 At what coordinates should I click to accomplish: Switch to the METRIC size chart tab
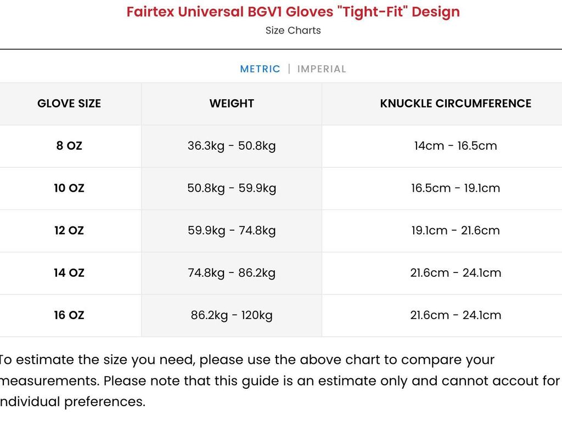pos(260,69)
